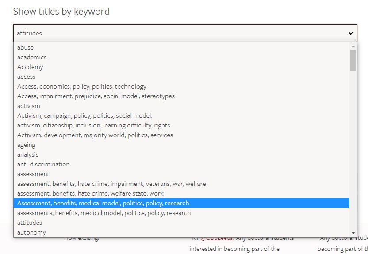Open the @CDSLeeds mention link
368x254 pixels.
217,239
